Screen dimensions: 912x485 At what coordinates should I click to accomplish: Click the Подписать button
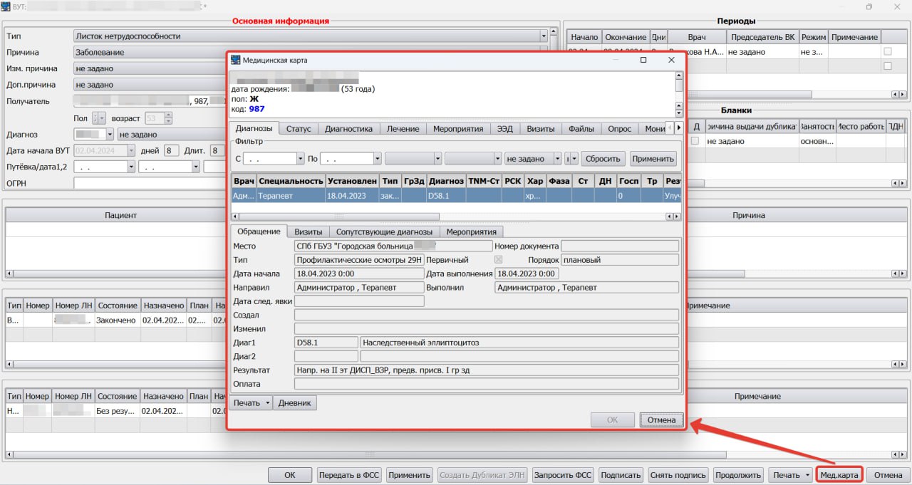point(621,475)
